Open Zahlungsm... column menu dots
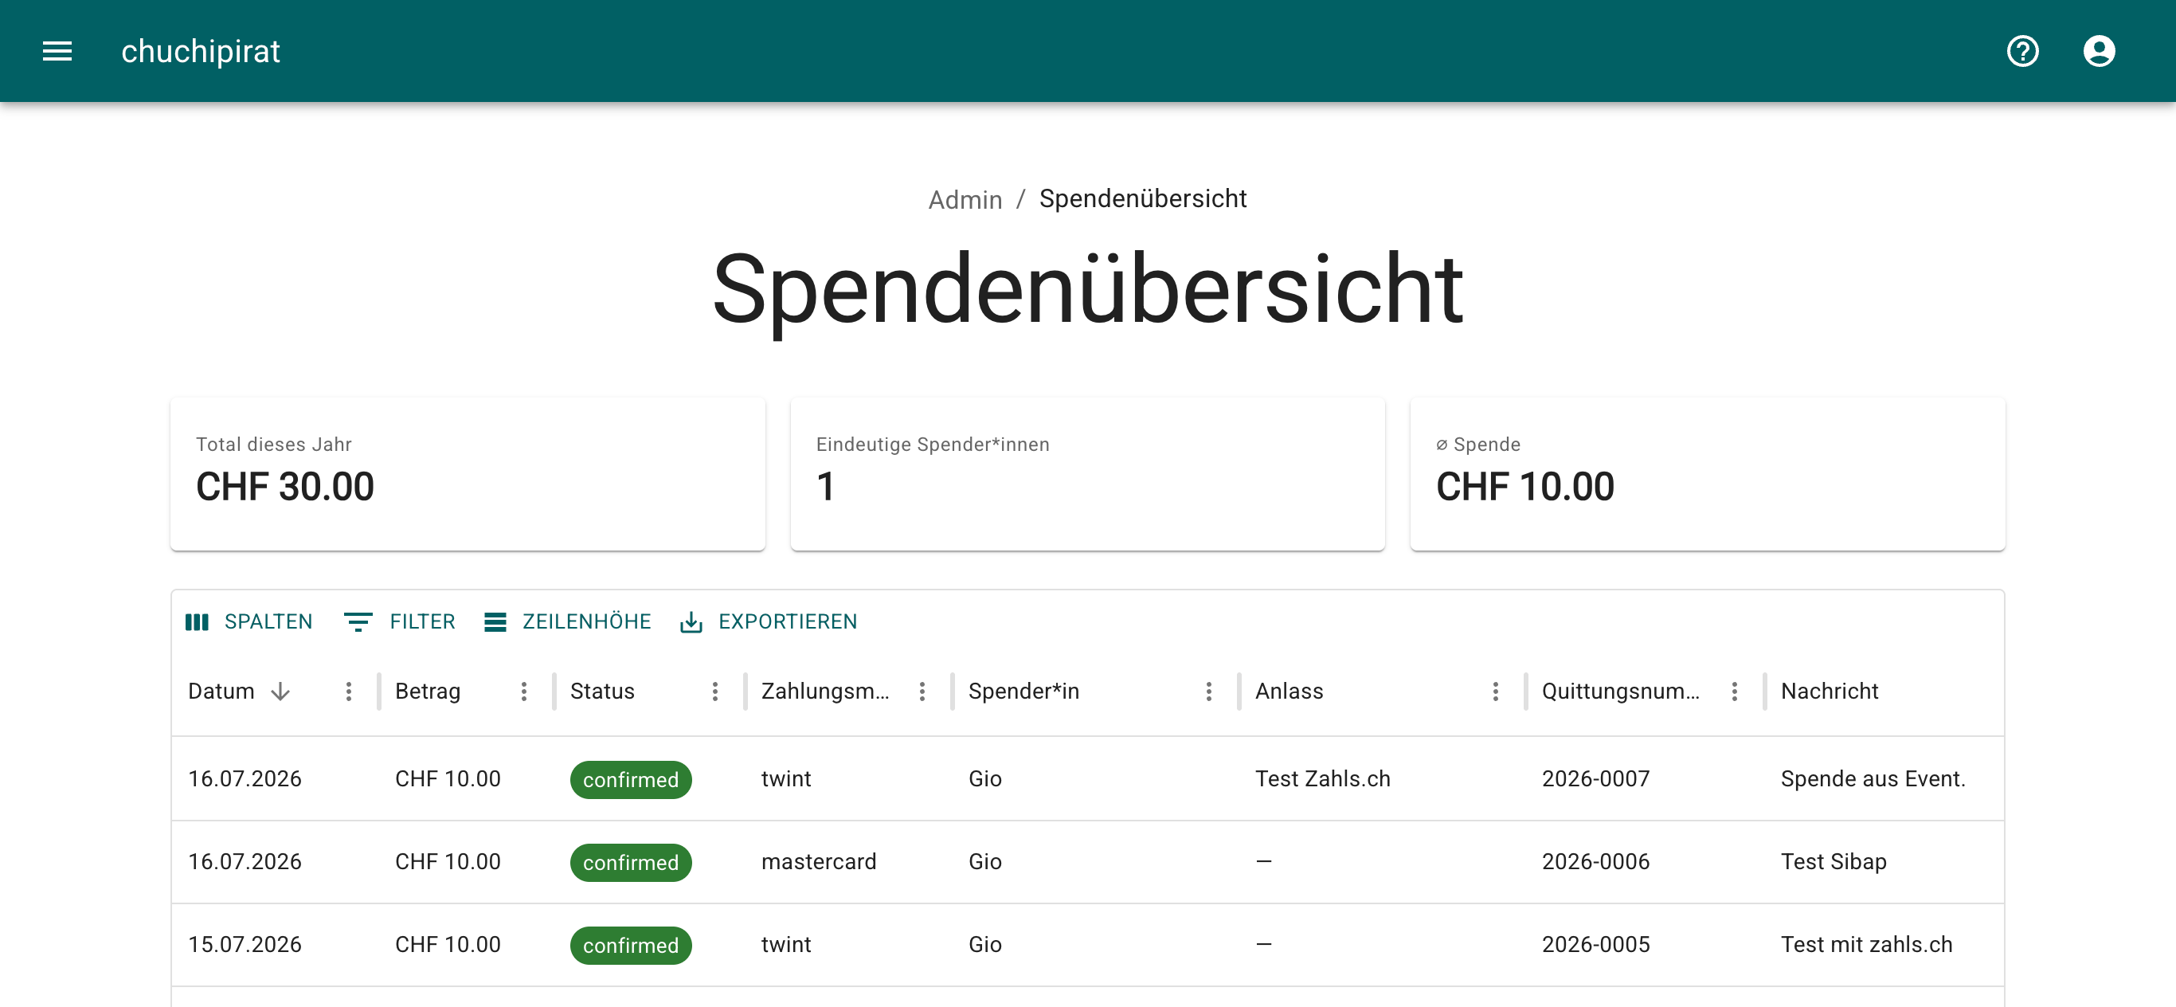The width and height of the screenshot is (2176, 1007). tap(922, 692)
